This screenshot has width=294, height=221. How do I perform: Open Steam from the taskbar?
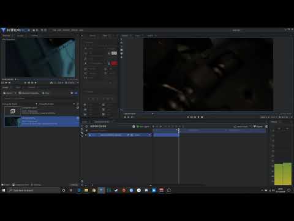[x=116, y=190]
